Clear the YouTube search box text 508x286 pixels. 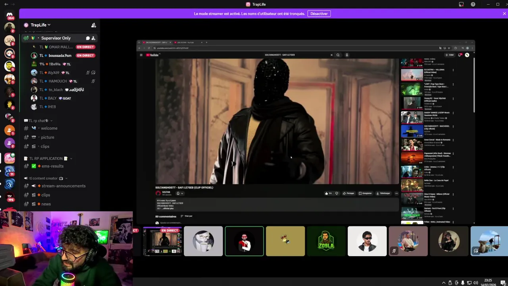pyautogui.click(x=331, y=55)
